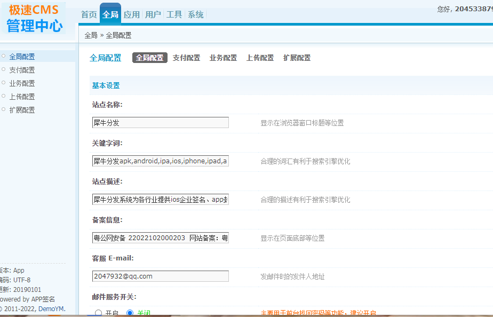493x317 pixels.
Task: Switch to the 上传配置 tab
Action: coord(260,58)
